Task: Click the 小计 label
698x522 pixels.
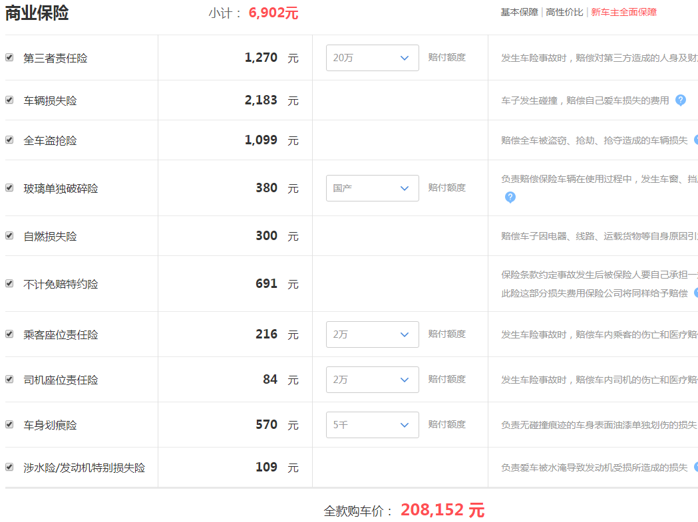Action: click(x=225, y=13)
